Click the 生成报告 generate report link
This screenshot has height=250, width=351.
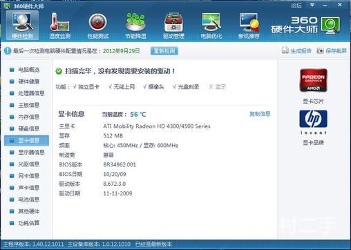click(x=296, y=50)
